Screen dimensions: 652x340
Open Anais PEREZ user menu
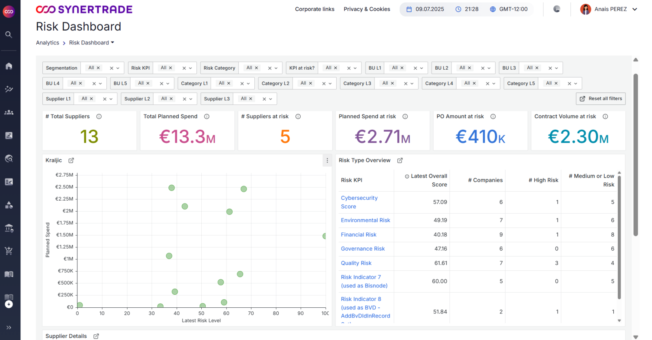point(608,9)
